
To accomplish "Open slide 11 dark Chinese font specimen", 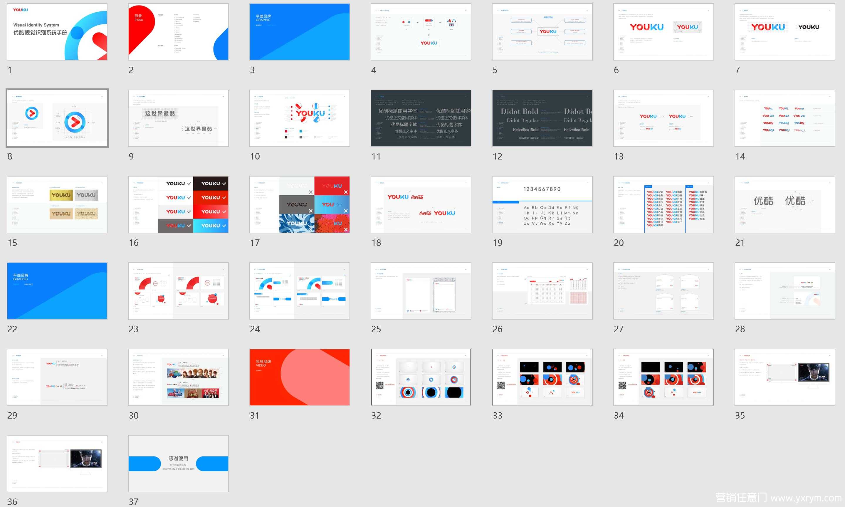I will pos(421,118).
